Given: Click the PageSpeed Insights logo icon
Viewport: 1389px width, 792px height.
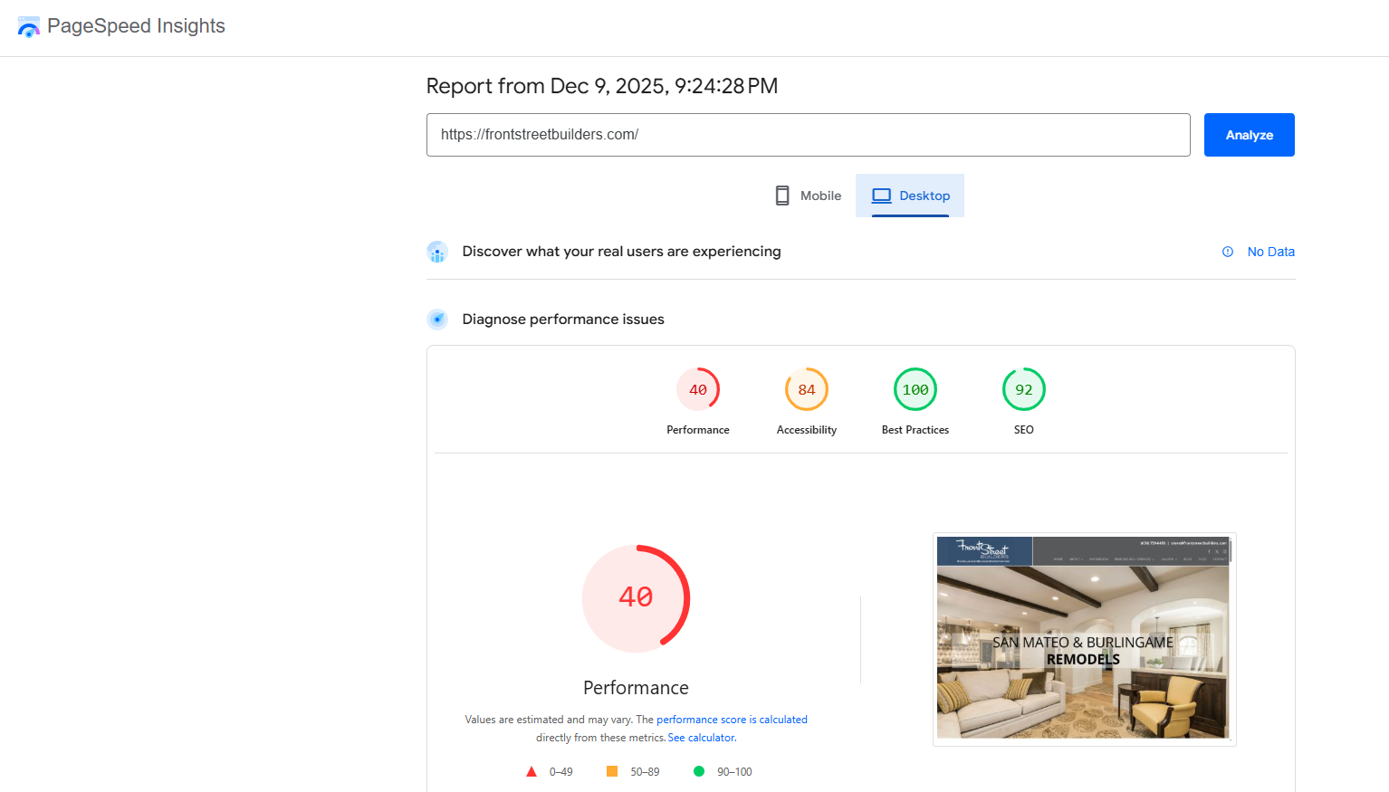Looking at the screenshot, I should pos(29,27).
